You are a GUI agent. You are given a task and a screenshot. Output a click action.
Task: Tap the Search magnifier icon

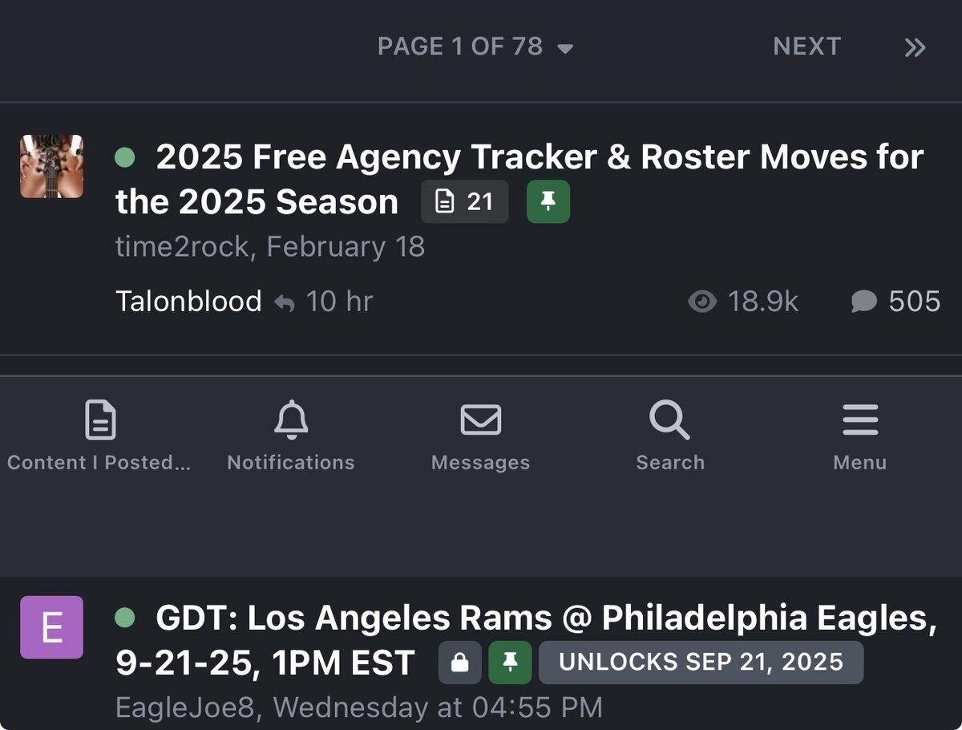(669, 420)
